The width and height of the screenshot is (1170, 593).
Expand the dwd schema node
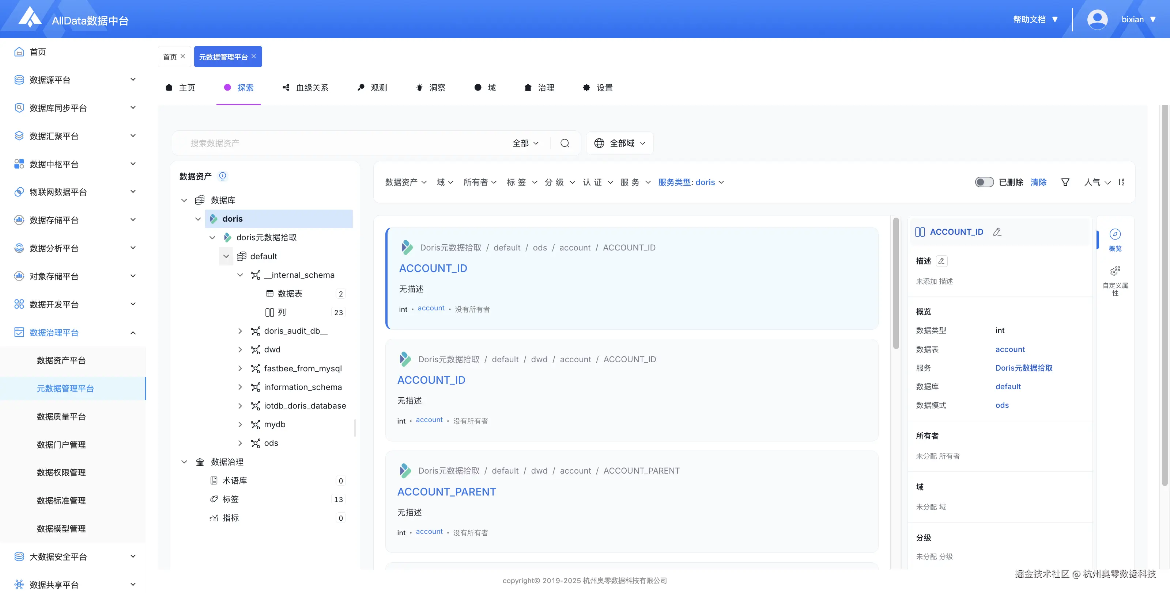(x=240, y=350)
